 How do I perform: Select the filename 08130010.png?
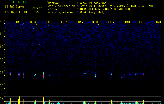tap(14, 7)
